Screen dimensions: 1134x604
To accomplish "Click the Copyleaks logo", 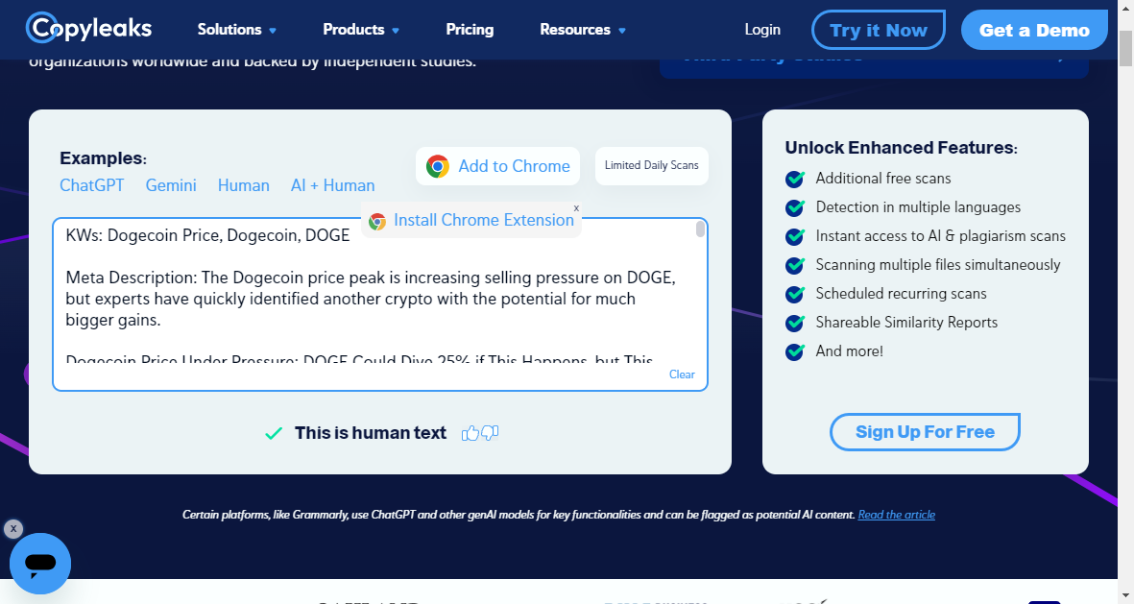I will 89,28.
